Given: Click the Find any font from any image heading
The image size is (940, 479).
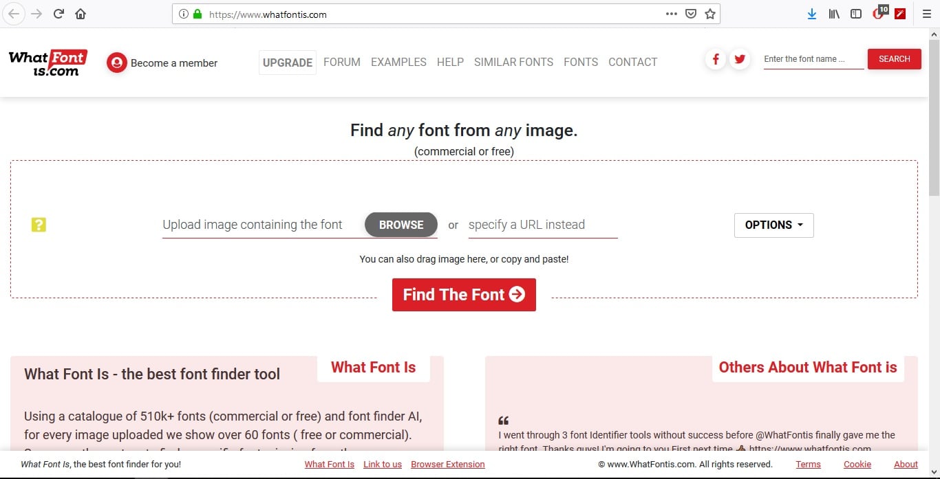Looking at the screenshot, I should (464, 131).
